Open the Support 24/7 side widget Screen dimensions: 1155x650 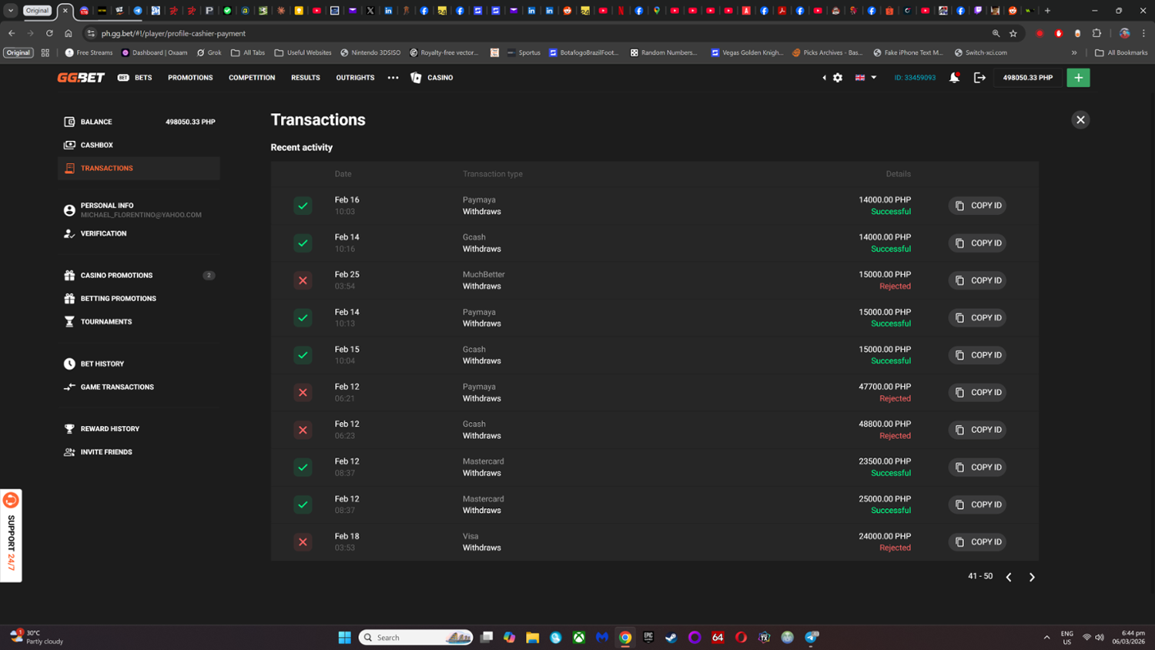coord(11,536)
